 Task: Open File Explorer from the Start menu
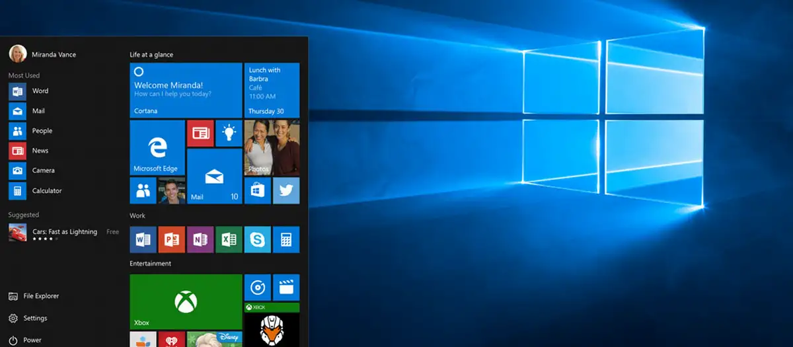[41, 296]
